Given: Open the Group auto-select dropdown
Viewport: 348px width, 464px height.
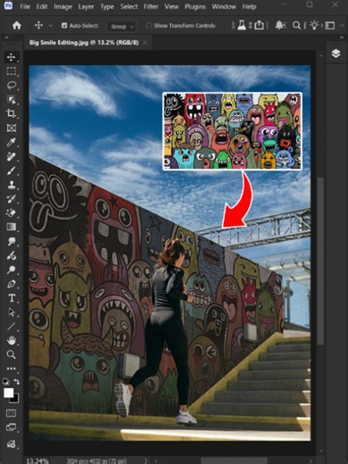Looking at the screenshot, I should click(121, 26).
